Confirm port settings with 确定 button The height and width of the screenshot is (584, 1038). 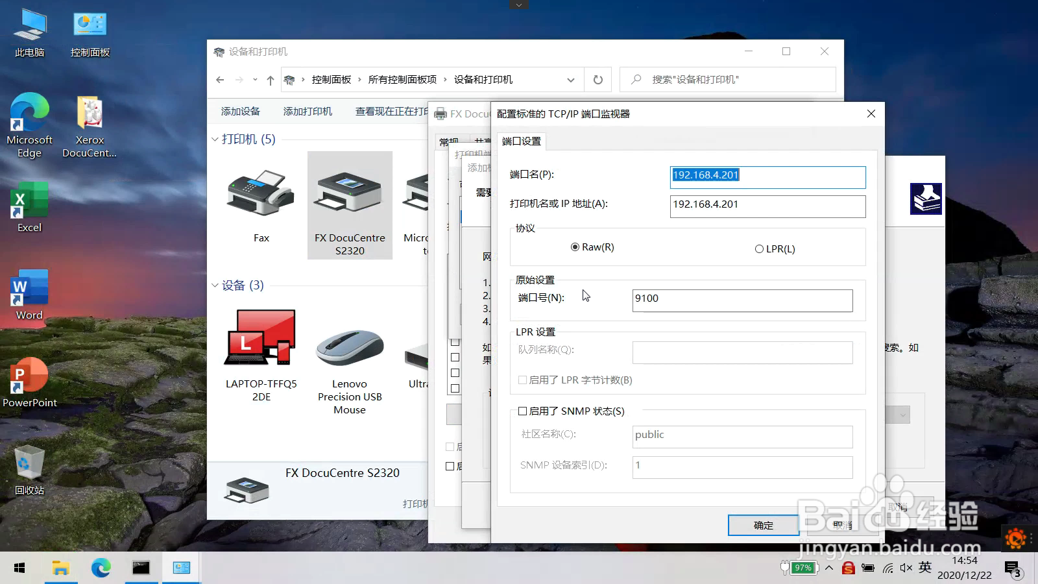[764, 526]
